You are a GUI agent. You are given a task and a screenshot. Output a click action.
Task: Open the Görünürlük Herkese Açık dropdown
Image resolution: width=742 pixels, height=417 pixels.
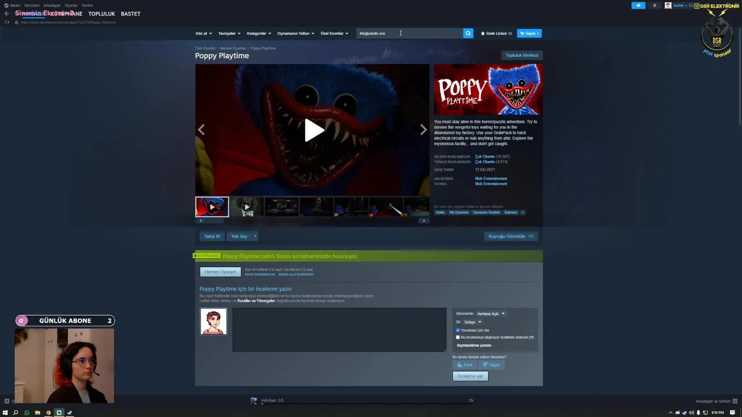click(x=490, y=314)
